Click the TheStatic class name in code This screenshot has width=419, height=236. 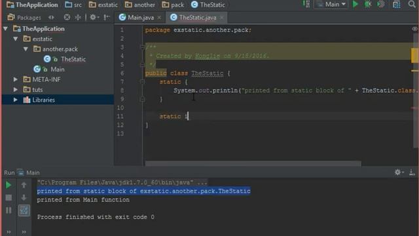[x=208, y=73]
